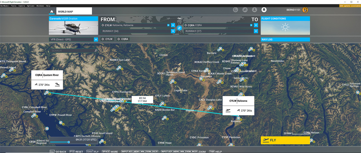361x153 pixels.
Task: Open Flight Conditions weather panel
Action: point(285,26)
